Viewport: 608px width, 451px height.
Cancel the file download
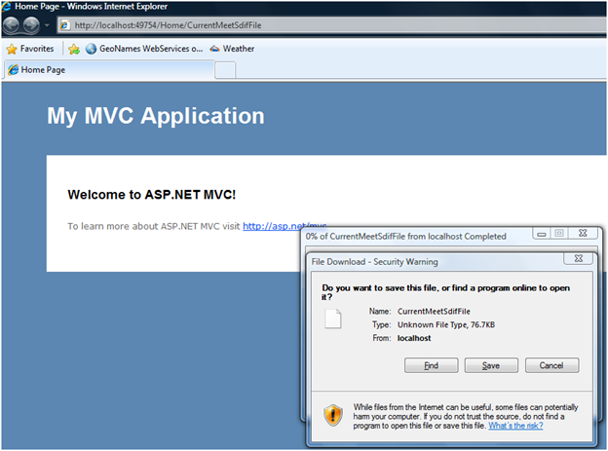[551, 365]
